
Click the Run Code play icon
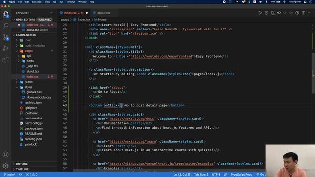coord(260,13)
